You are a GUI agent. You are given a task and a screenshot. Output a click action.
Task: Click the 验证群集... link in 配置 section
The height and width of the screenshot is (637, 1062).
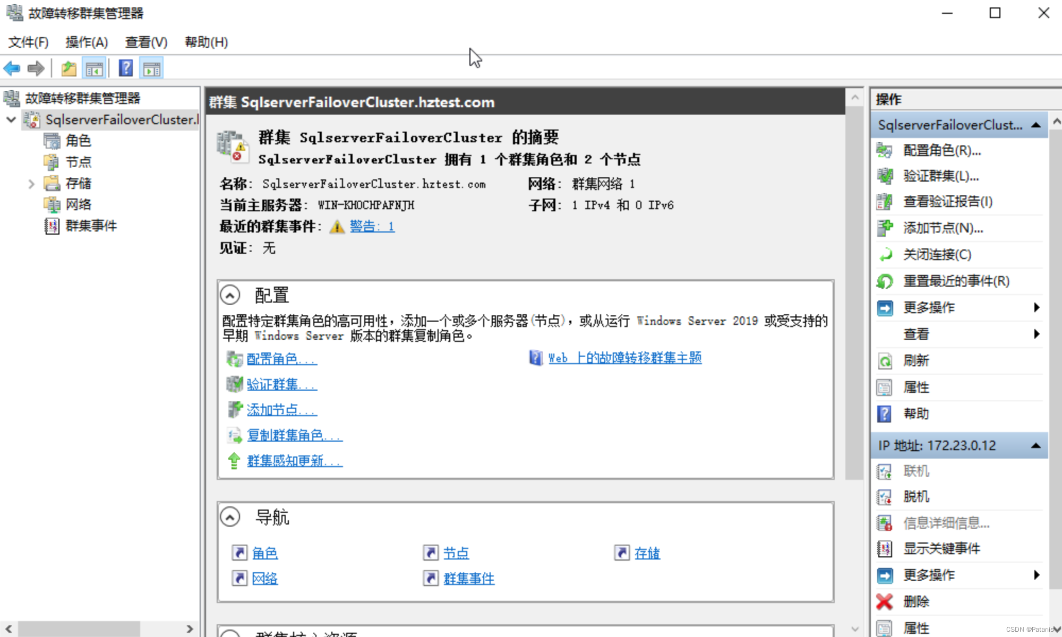tap(282, 384)
